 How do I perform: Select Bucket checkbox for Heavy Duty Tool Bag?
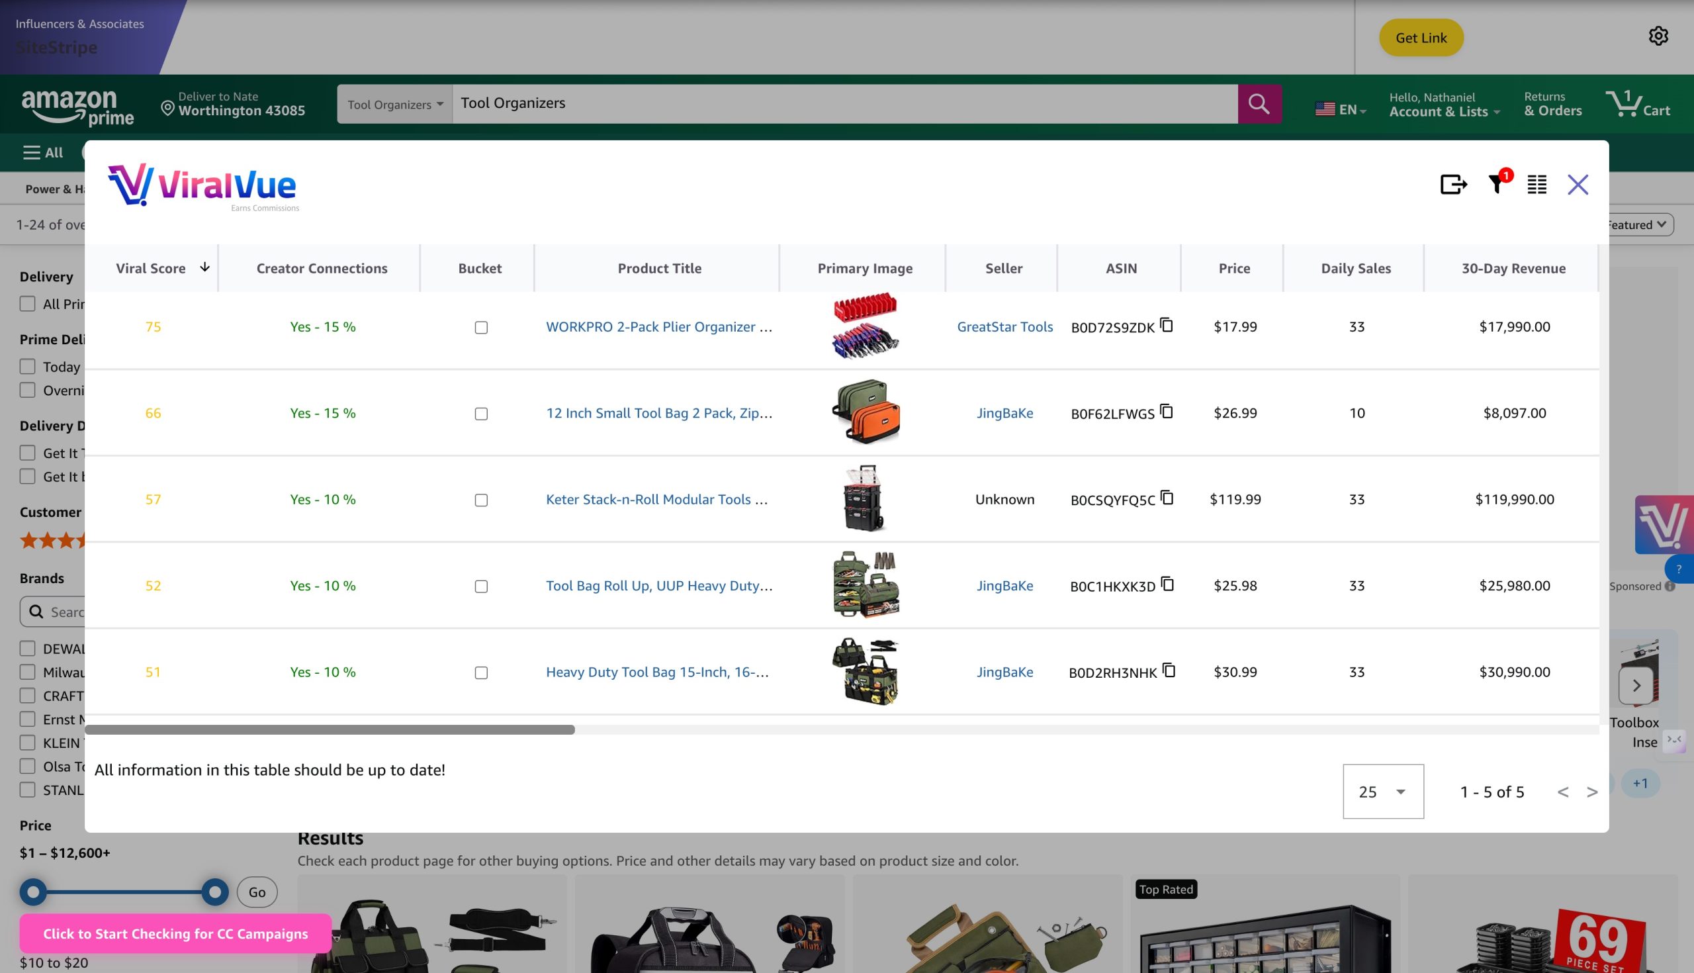click(x=481, y=672)
